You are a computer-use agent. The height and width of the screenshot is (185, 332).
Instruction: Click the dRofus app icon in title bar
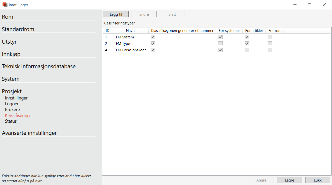[5, 5]
